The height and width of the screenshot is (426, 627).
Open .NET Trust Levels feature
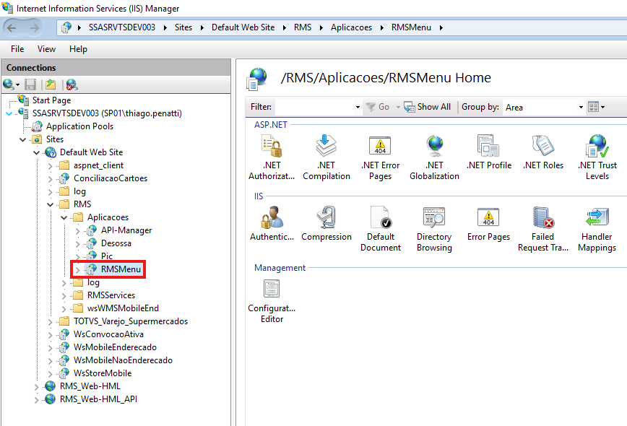click(x=597, y=157)
